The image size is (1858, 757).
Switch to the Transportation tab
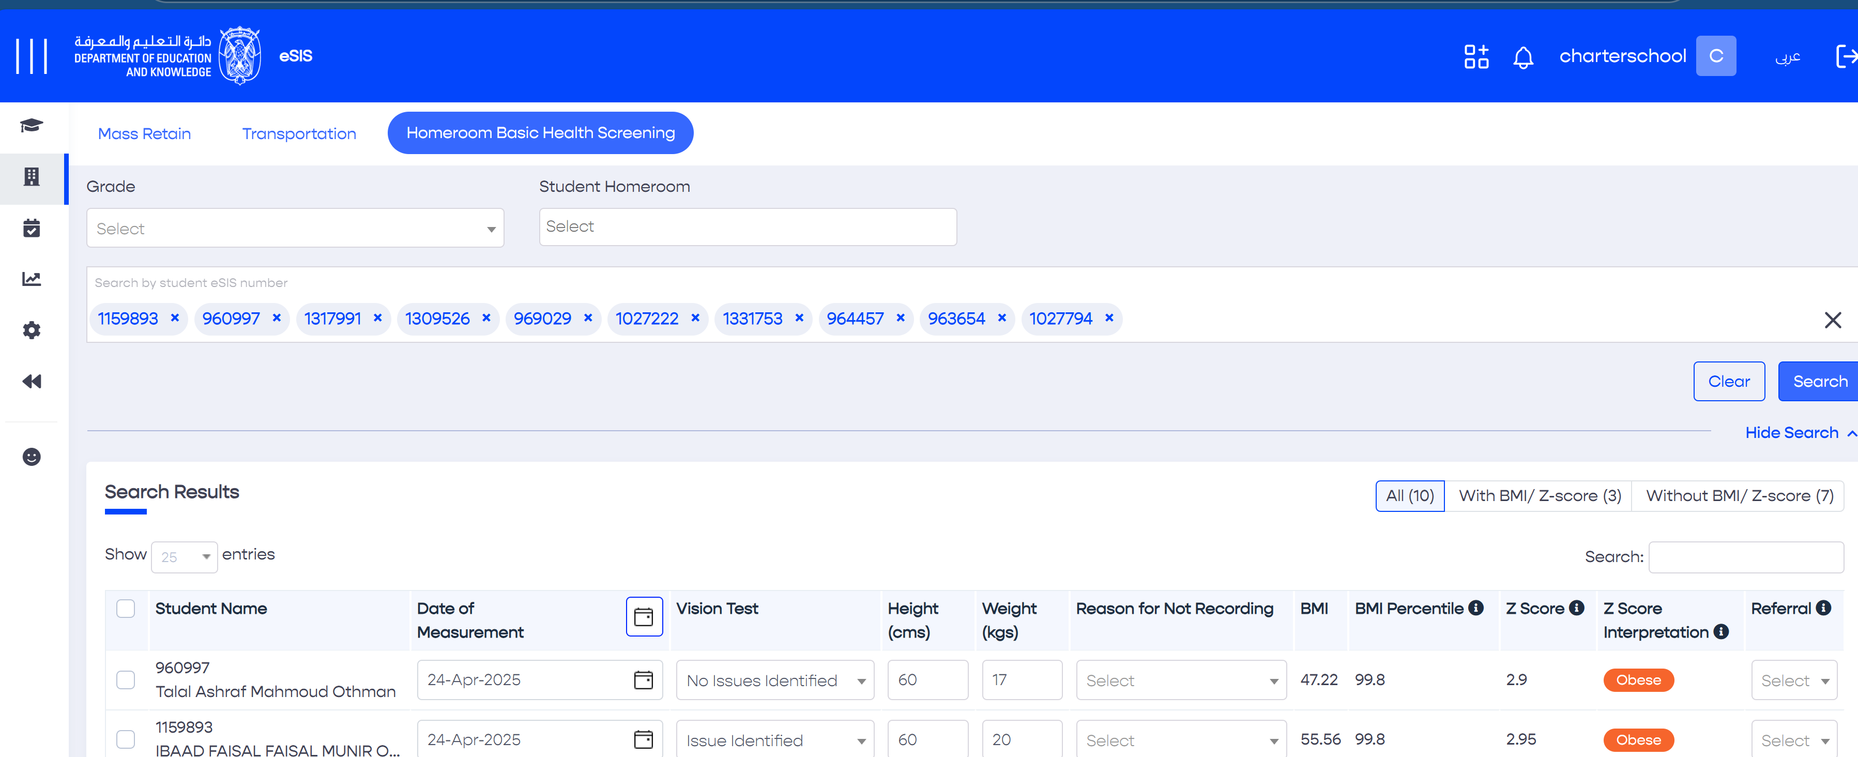pos(299,133)
